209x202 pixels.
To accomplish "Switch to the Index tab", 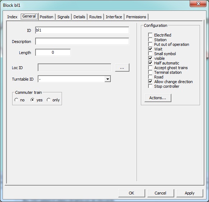I will point(13,17).
